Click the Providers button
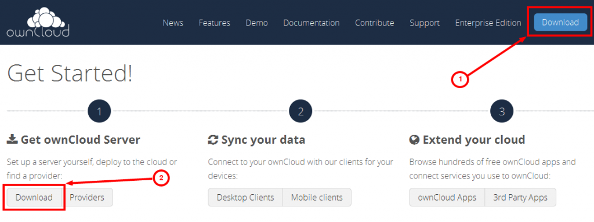 87,198
